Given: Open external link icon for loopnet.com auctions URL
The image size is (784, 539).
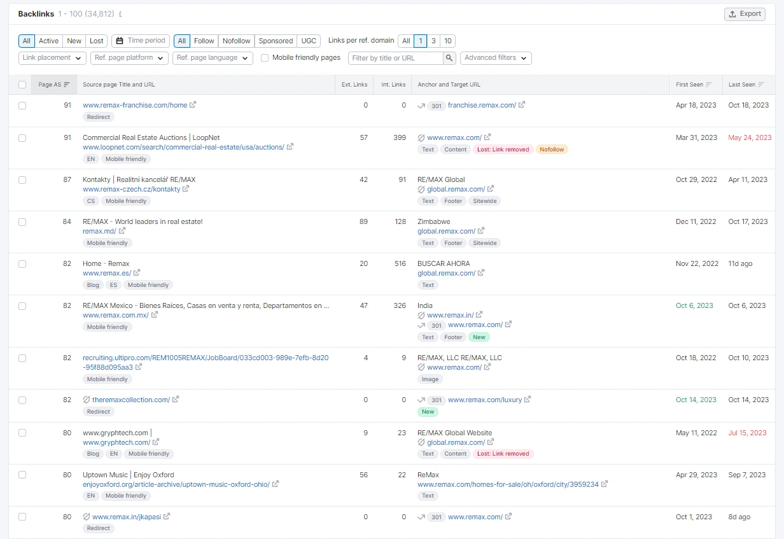Looking at the screenshot, I should tap(290, 147).
